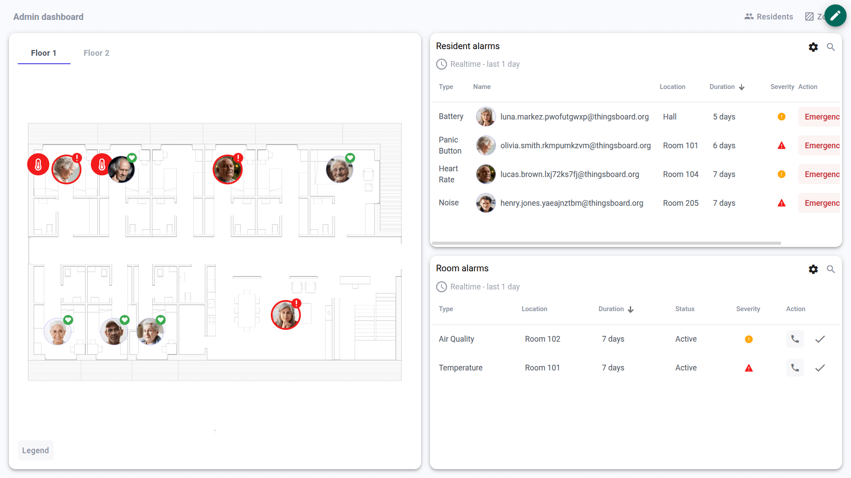The image size is (851, 478).
Task: Open Resident alarms settings gear
Action: pos(813,47)
